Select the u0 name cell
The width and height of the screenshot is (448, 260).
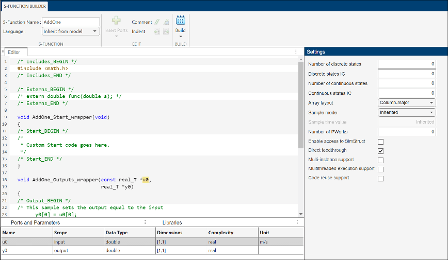click(27, 242)
